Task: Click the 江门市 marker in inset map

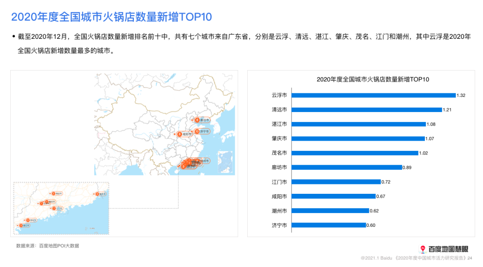Action: pos(54,208)
